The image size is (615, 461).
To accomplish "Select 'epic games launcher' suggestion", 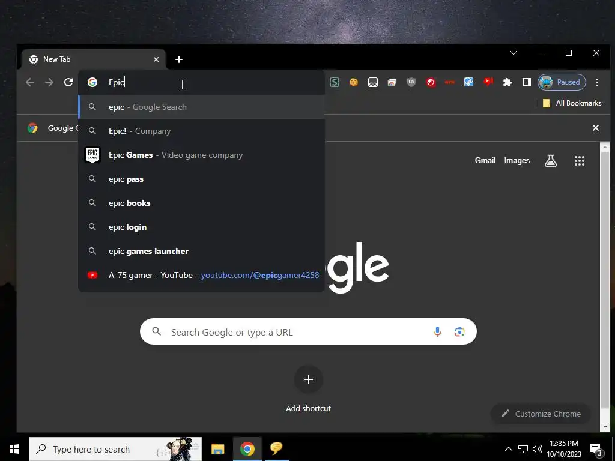I will (202, 251).
